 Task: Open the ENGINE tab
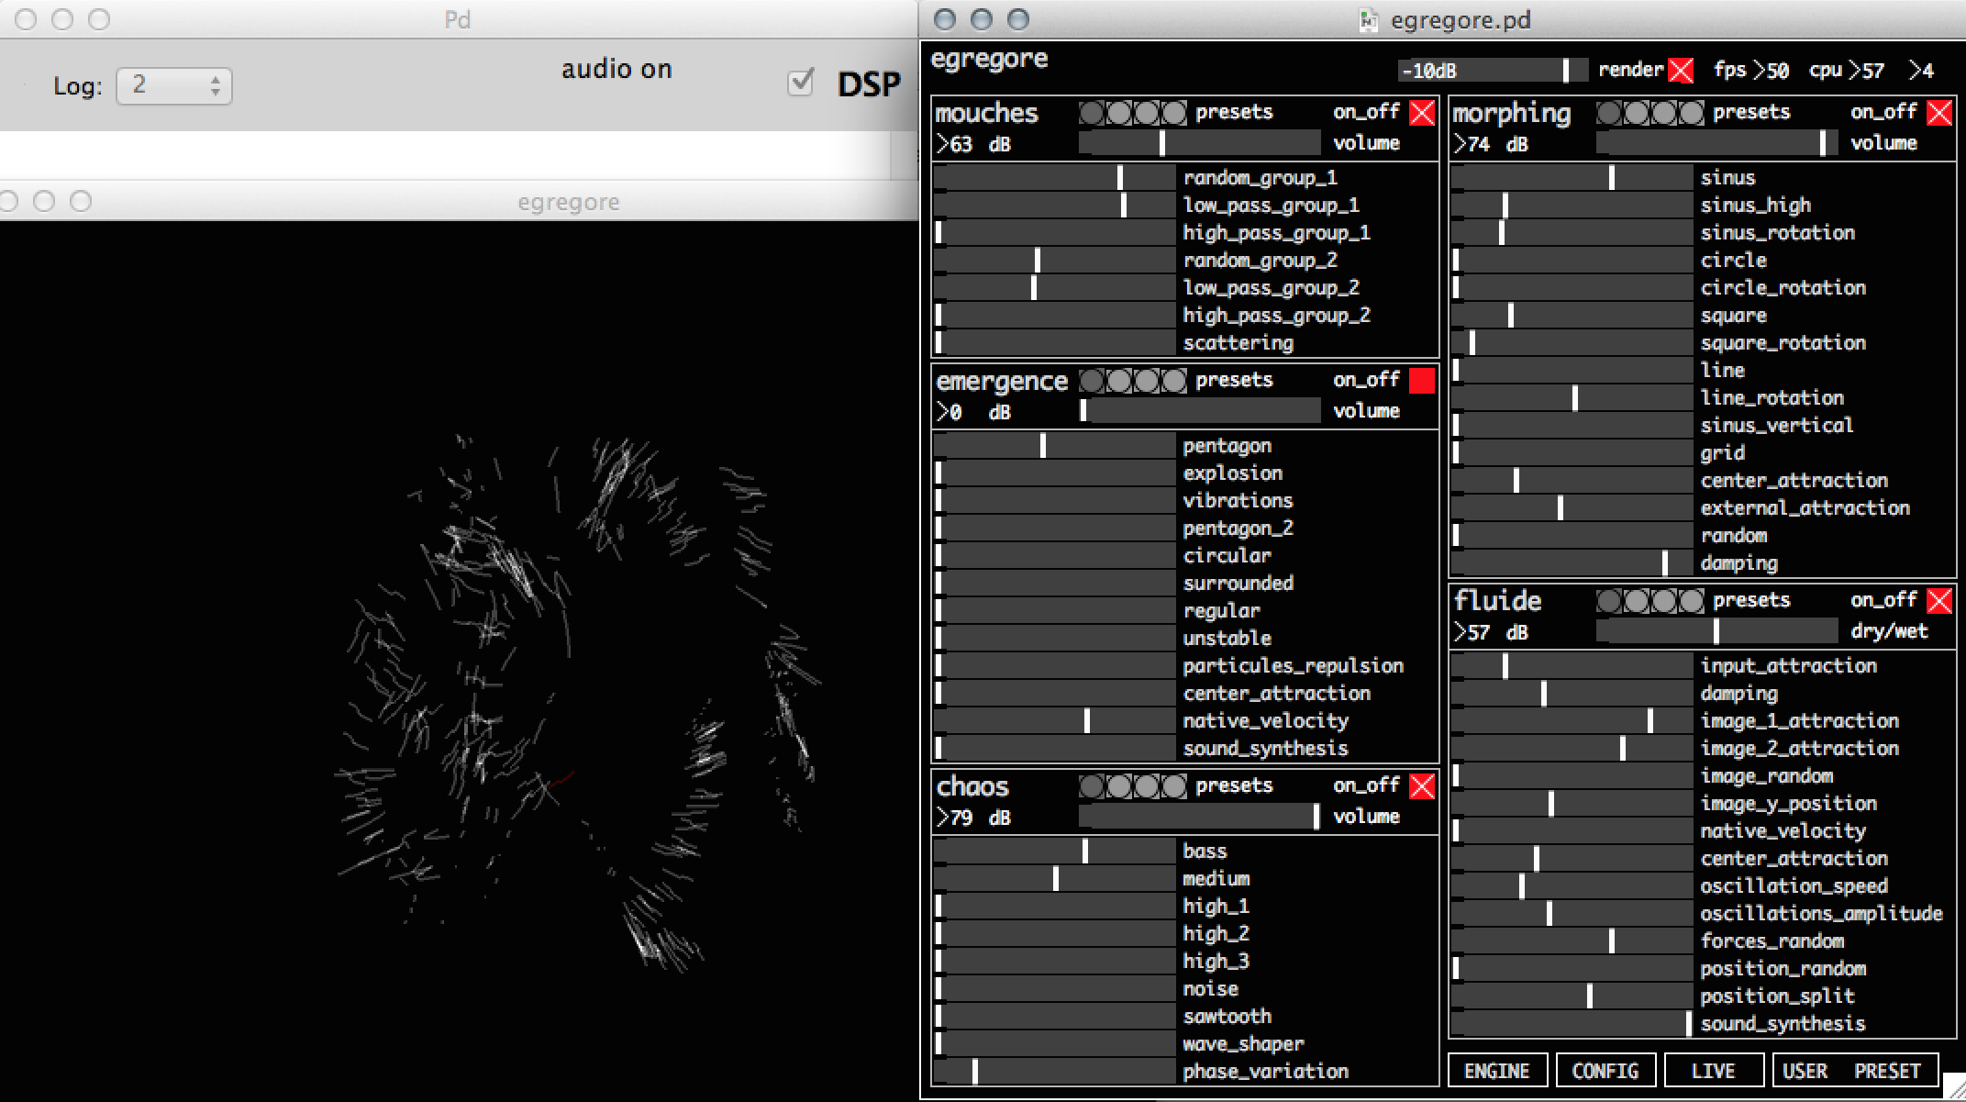coord(1497,1071)
